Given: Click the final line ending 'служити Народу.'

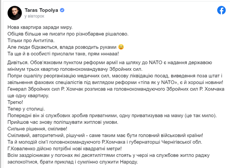Looking at the screenshot, I should [73, 162].
